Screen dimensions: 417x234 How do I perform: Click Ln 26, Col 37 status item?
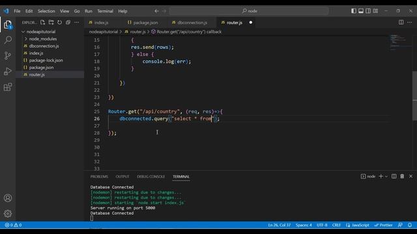[x=280, y=225]
